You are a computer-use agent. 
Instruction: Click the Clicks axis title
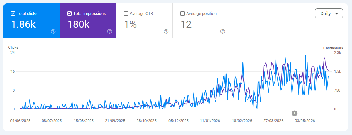click(x=13, y=47)
